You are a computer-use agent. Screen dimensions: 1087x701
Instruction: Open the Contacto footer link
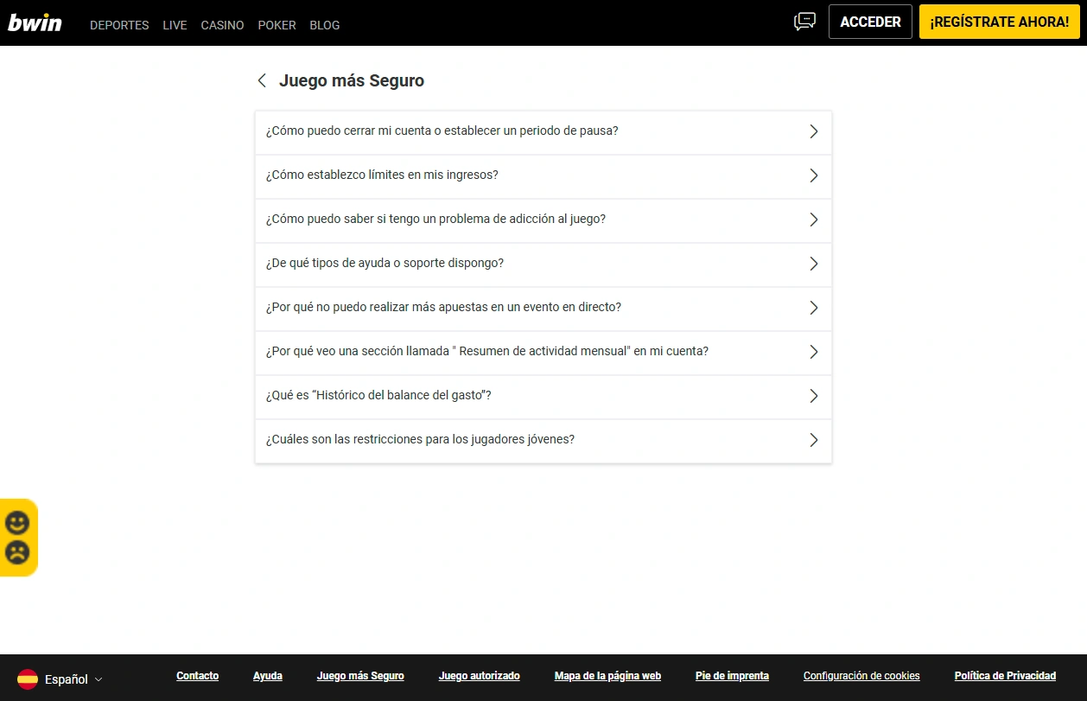coord(197,676)
